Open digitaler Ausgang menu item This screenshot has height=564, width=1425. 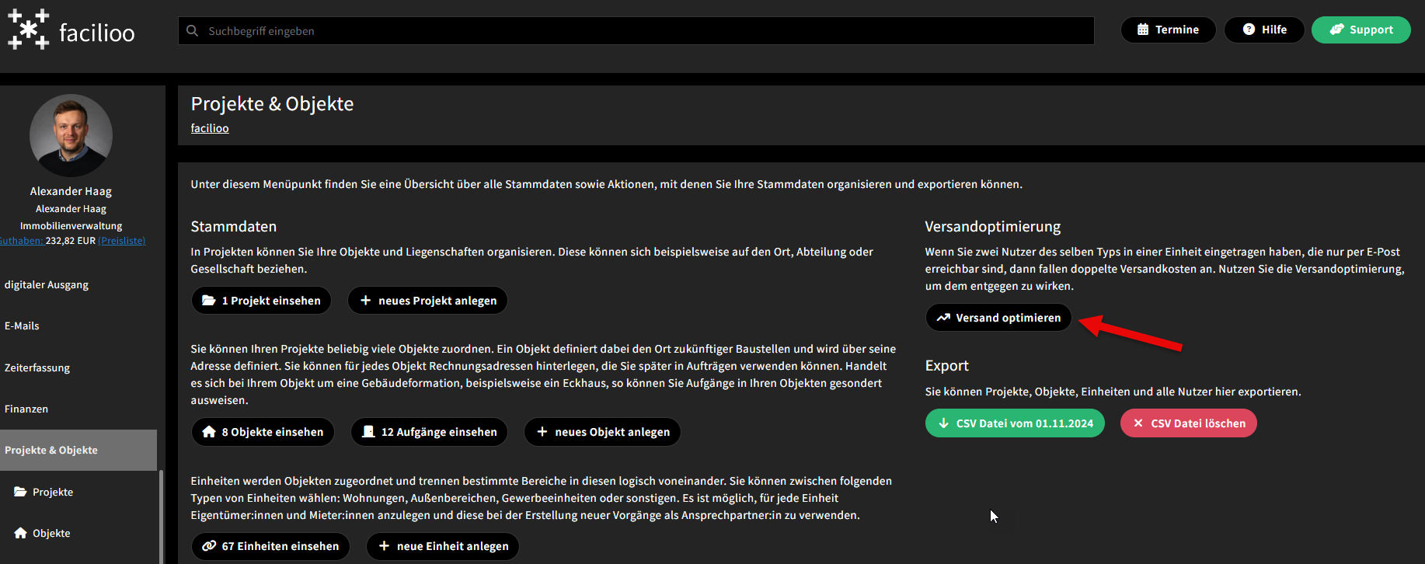(47, 284)
